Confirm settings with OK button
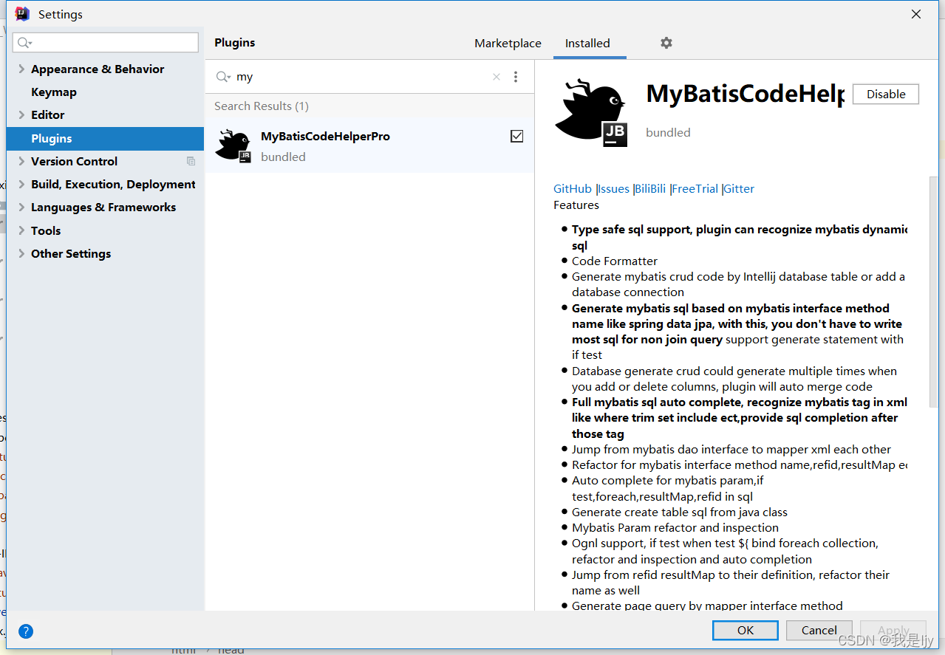 coord(746,630)
